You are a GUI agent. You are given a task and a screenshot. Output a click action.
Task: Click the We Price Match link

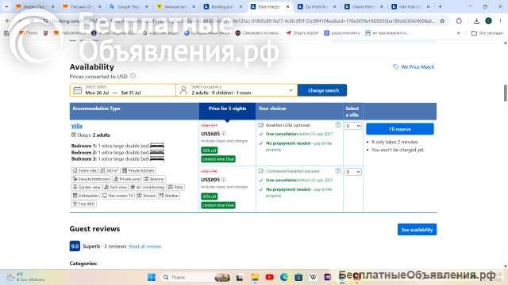418,66
